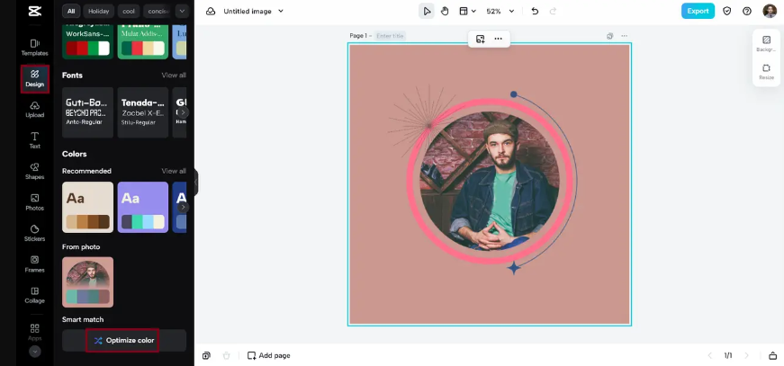Select the pointer Select tool
The height and width of the screenshot is (366, 784).
pos(427,11)
